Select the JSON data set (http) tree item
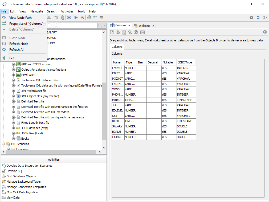Screen dimensions: 269x202 pos(35,128)
